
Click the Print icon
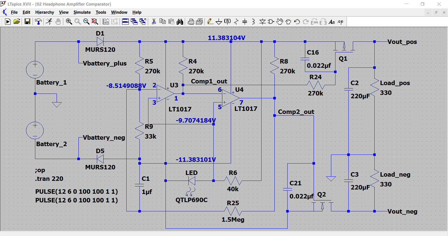click(191, 22)
